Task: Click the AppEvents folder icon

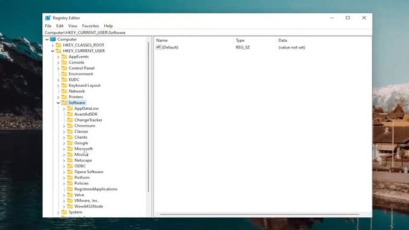Action: [x=64, y=57]
